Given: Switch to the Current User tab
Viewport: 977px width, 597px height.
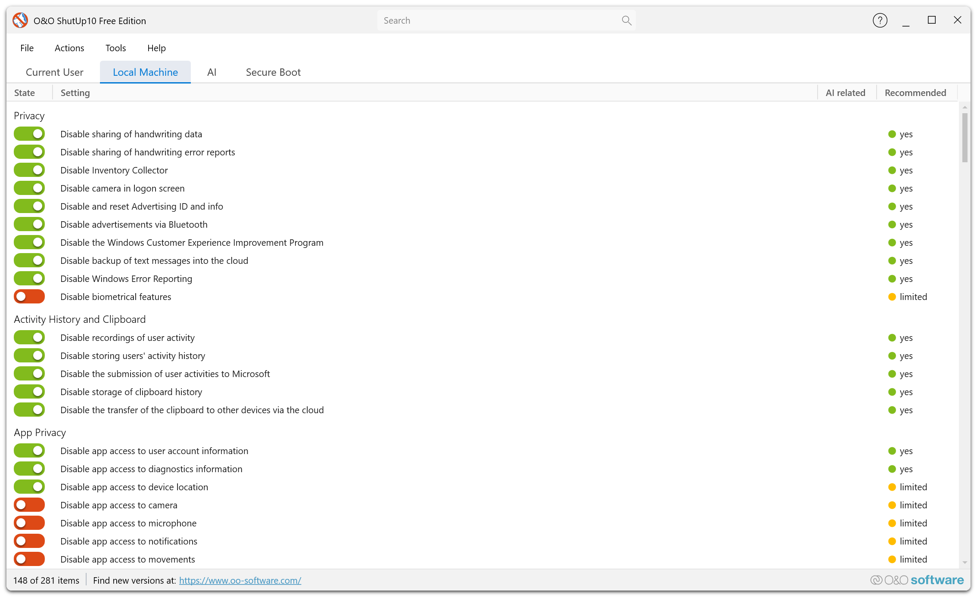Looking at the screenshot, I should pyautogui.click(x=54, y=72).
